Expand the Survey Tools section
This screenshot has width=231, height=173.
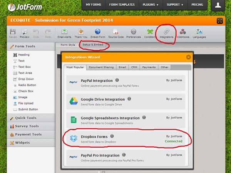point(31,126)
